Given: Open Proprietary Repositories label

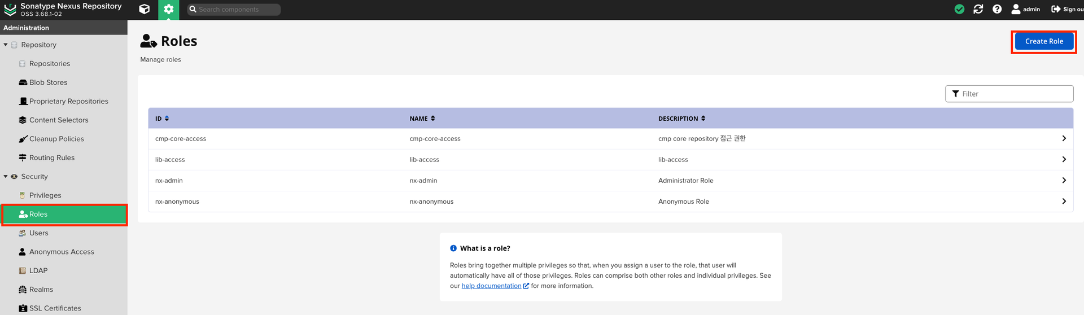Looking at the screenshot, I should tap(69, 101).
